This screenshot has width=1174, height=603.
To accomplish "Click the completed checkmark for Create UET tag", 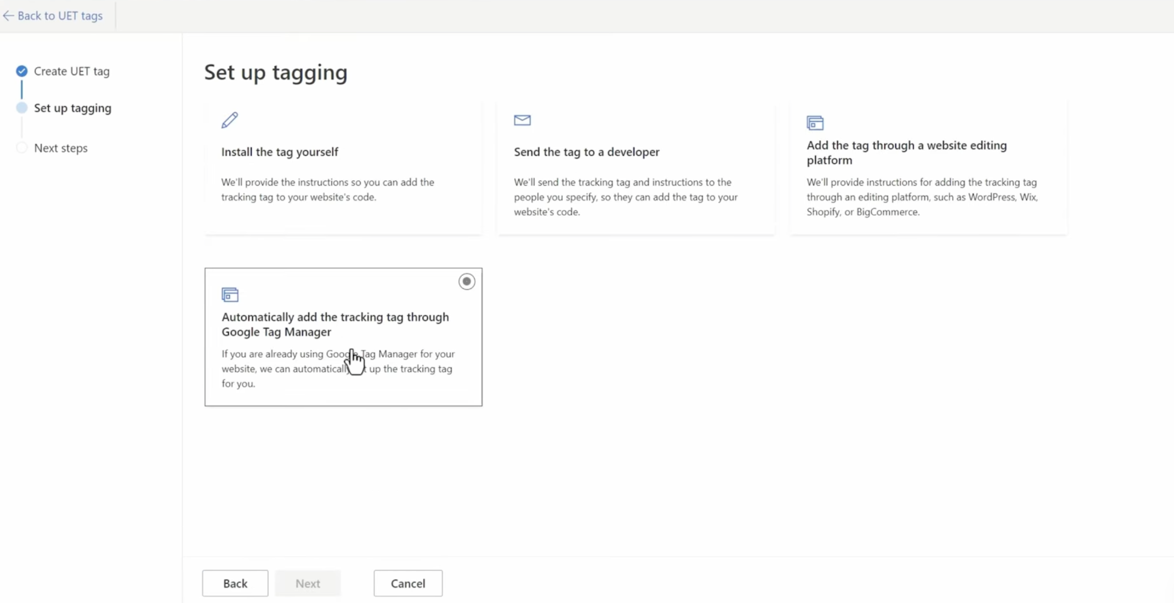I will (22, 71).
